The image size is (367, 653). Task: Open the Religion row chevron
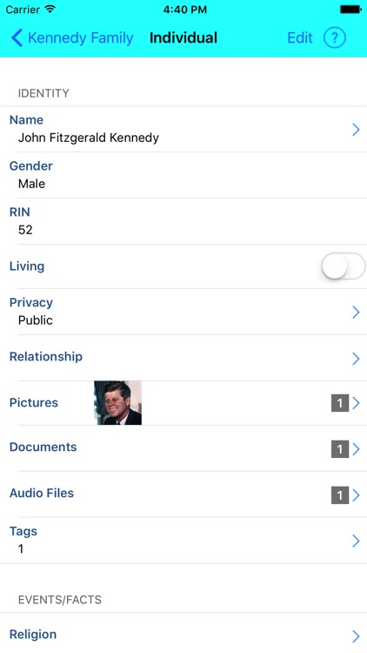click(x=356, y=636)
